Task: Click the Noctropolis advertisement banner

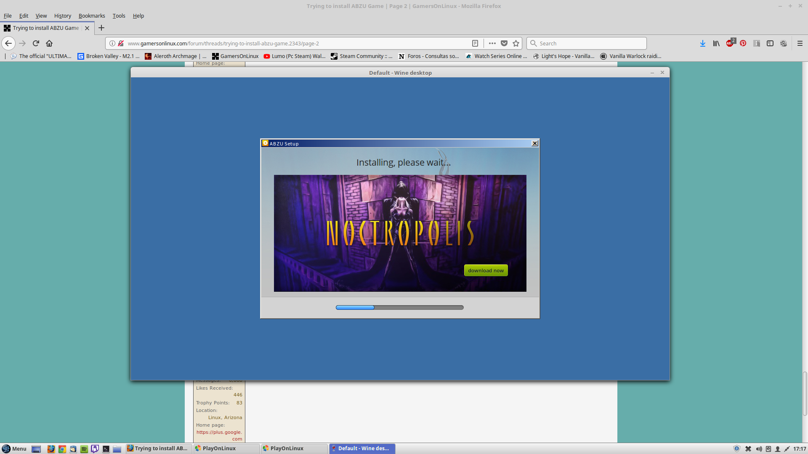Action: (400, 233)
